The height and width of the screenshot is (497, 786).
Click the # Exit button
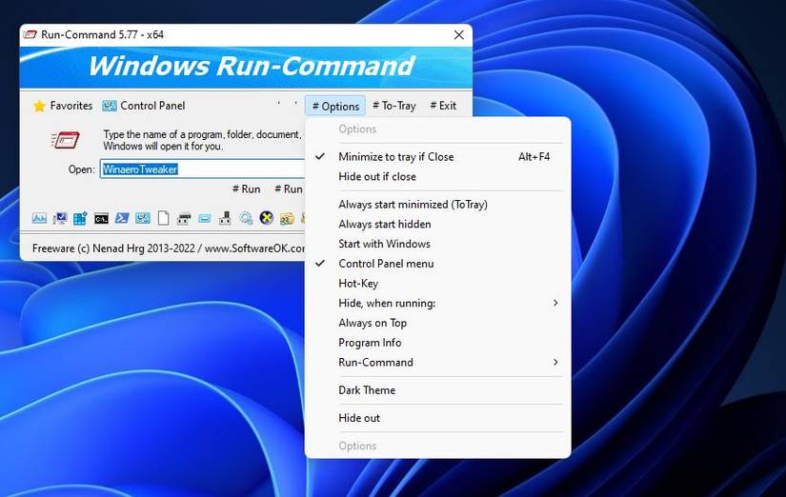[x=443, y=106]
